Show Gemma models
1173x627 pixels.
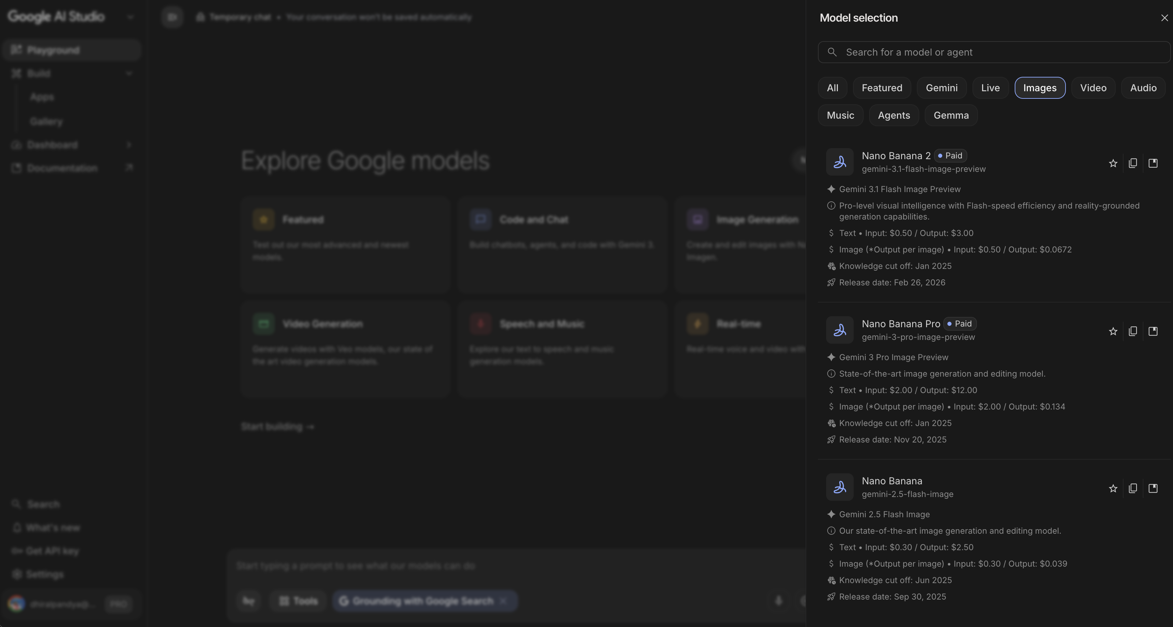coord(951,115)
